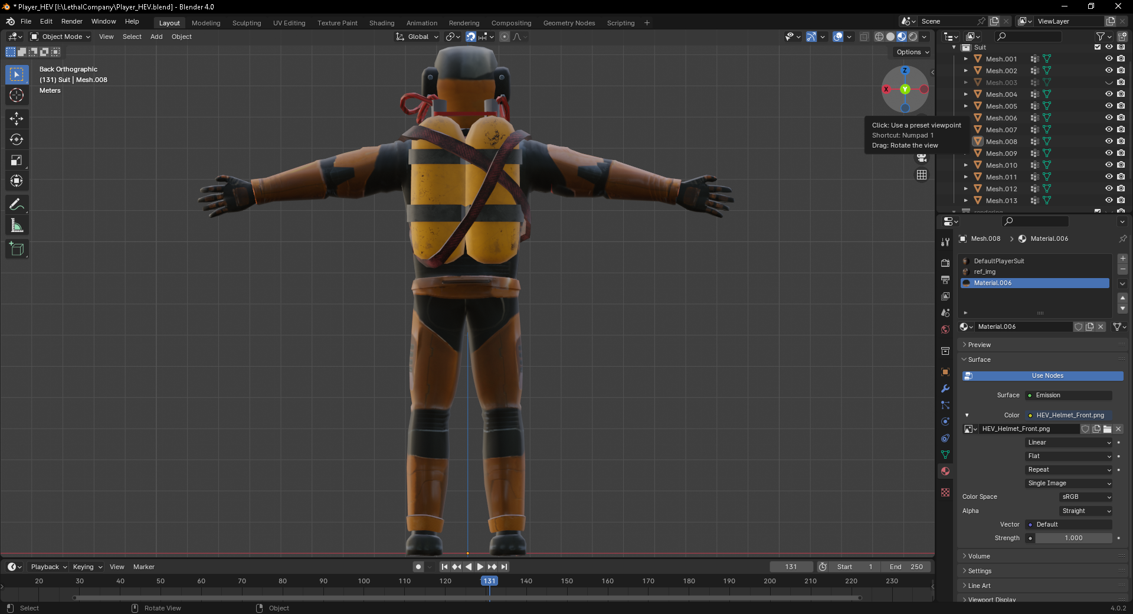
Task: Open the sRGB Color Space dropdown
Action: click(x=1086, y=497)
